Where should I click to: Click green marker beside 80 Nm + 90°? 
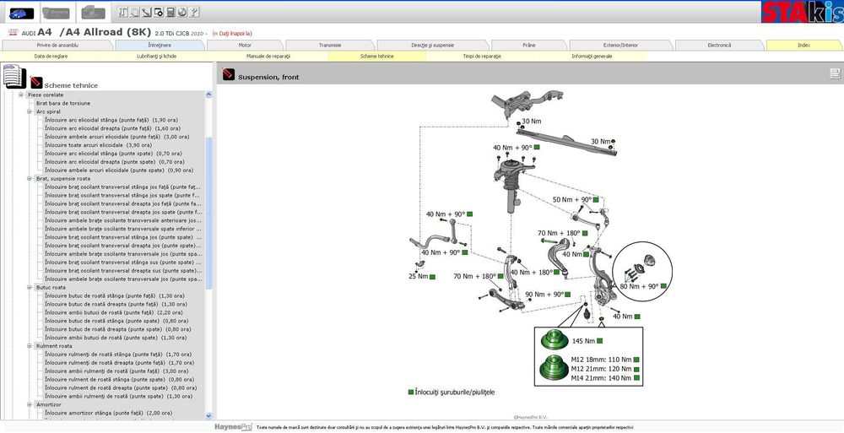click(663, 286)
